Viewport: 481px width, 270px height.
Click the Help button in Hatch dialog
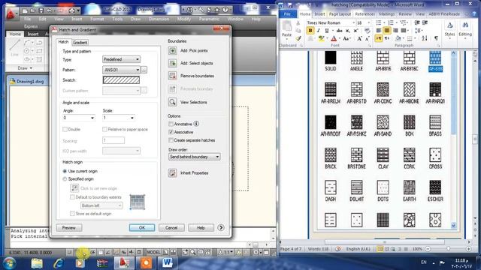pos(201,228)
